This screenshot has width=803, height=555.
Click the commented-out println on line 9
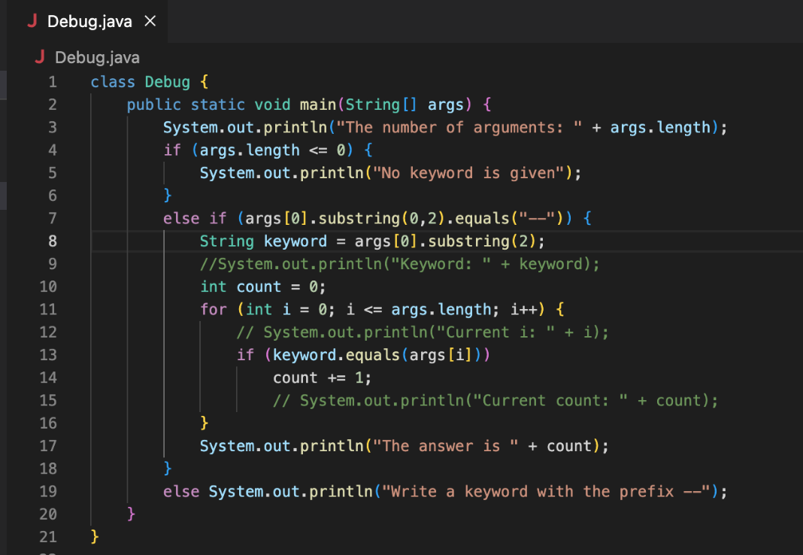point(398,263)
